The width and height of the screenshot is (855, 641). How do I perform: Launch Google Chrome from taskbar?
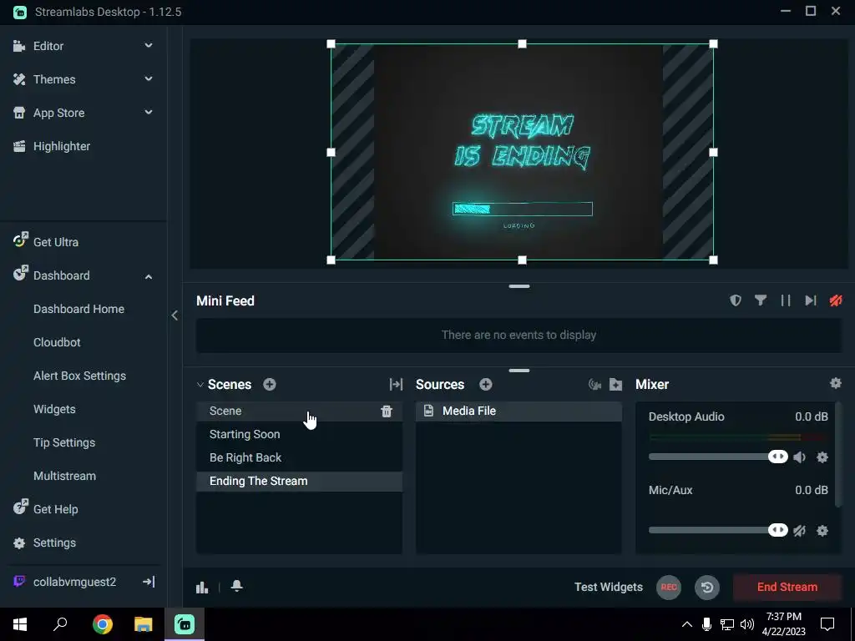[x=102, y=624]
